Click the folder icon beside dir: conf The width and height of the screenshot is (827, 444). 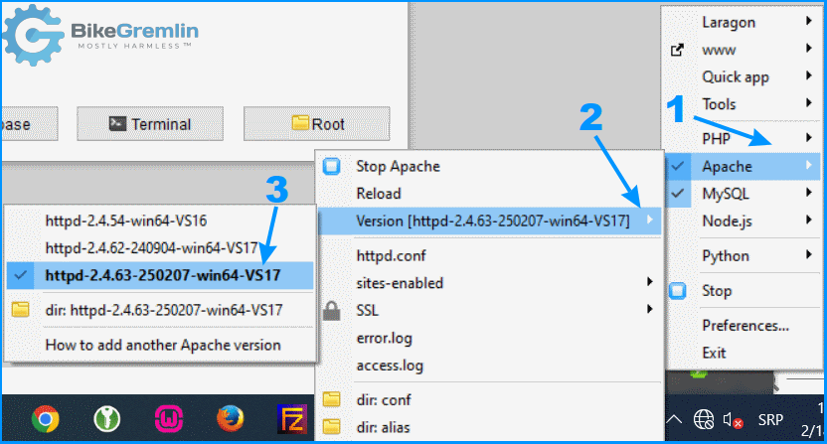331,399
